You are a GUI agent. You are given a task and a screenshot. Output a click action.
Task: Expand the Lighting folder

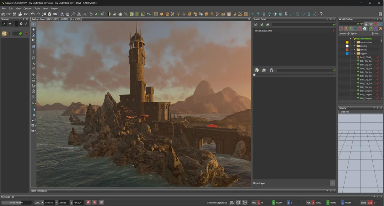354,46
